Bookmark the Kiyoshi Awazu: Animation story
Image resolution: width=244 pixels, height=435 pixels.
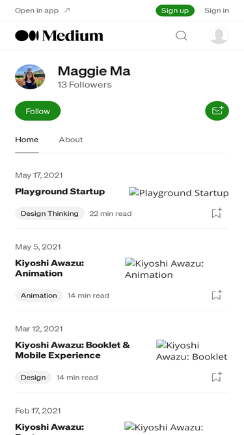click(217, 295)
